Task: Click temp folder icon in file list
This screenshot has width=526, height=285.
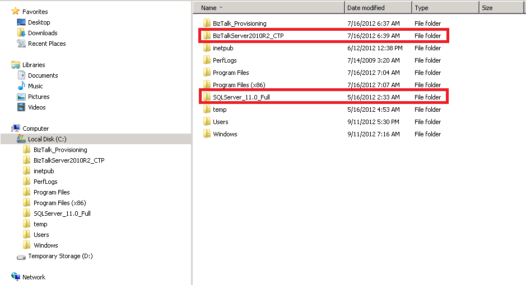Action: point(207,110)
